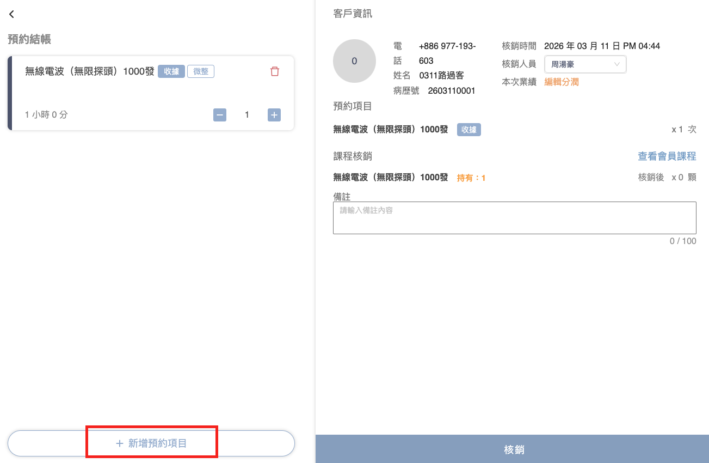Open the 核銷人員 dropdown showing 周湯豪

[x=585, y=64]
